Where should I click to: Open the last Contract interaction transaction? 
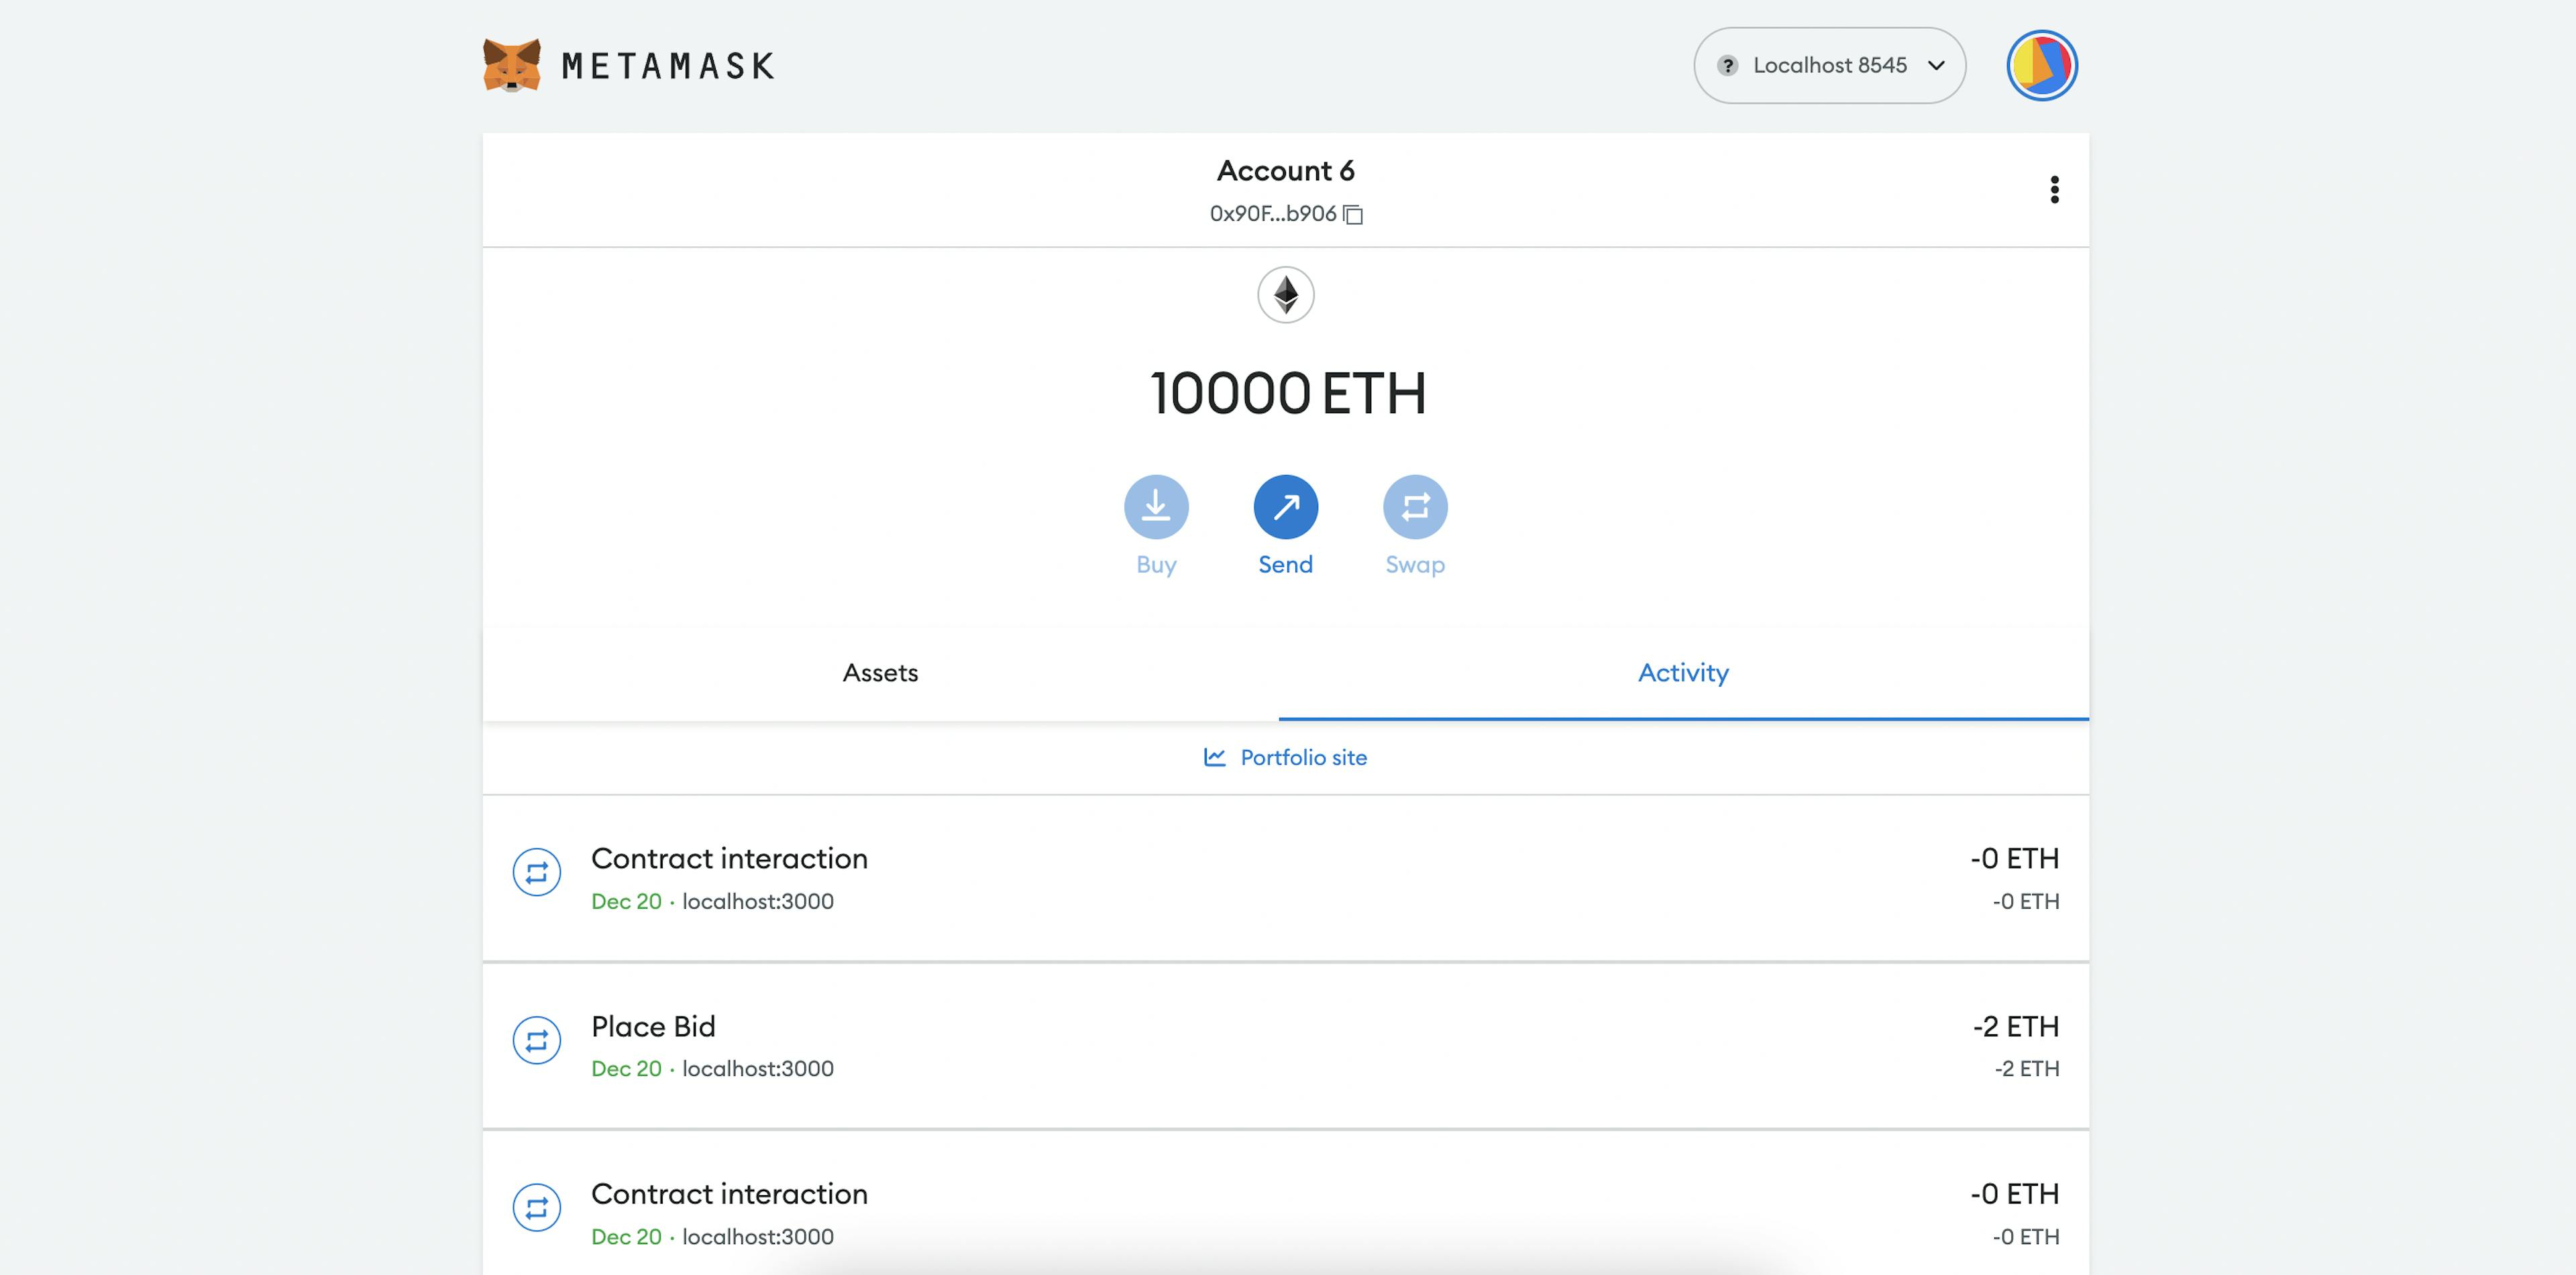tap(1285, 1204)
